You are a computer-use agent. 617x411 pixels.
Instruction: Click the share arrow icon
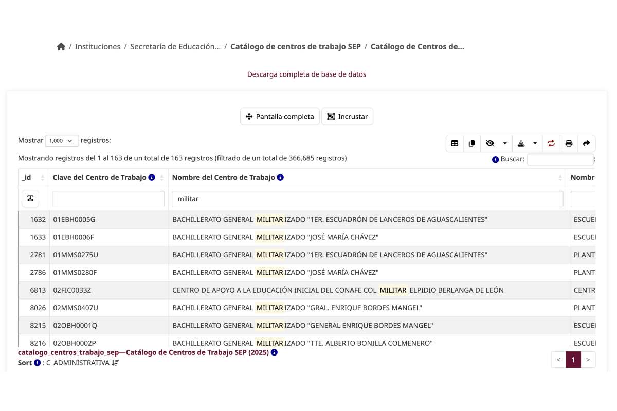[586, 143]
